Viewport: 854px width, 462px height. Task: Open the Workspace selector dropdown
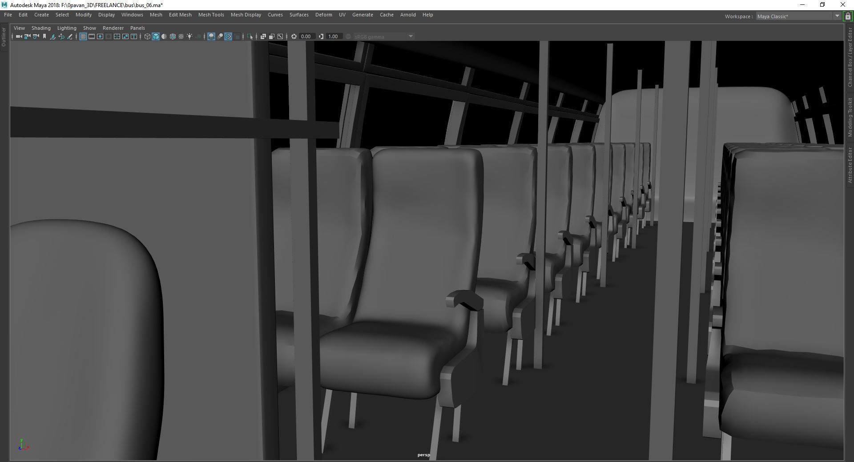(x=836, y=16)
